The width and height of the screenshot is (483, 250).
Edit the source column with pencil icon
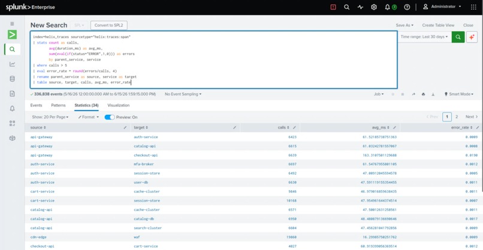coord(125,127)
